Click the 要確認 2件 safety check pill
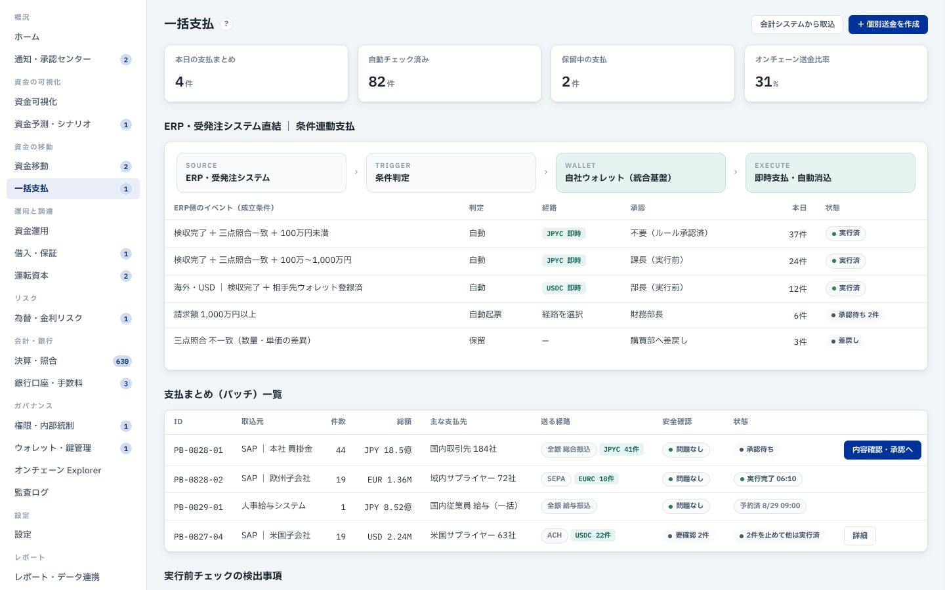This screenshot has width=945, height=590. [x=688, y=536]
